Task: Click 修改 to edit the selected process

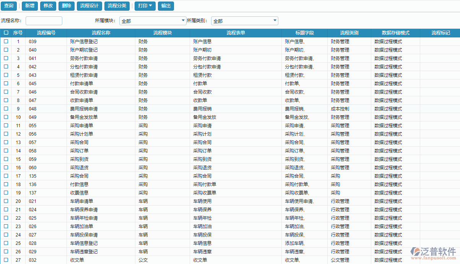Action: pyautogui.click(x=48, y=6)
